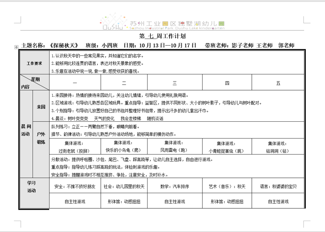Select the 来园 row label cell
325x232 pixels.
pos(41,107)
